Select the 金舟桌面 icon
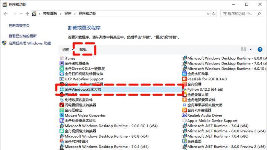Viewport: 267px width, 150px height. coord(185,141)
